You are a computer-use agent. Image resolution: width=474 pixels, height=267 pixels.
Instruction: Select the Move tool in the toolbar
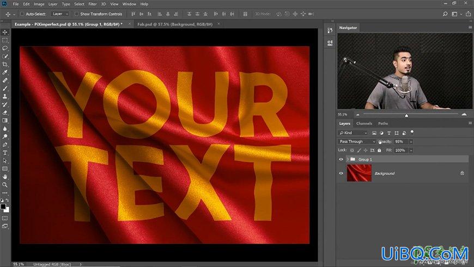click(x=5, y=32)
